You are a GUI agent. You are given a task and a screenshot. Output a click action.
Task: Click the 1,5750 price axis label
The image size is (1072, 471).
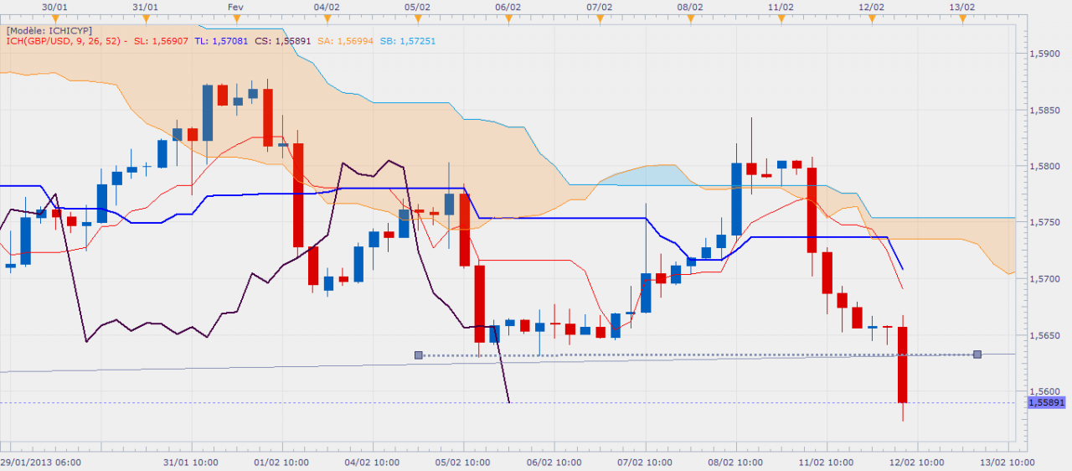tap(1044, 222)
